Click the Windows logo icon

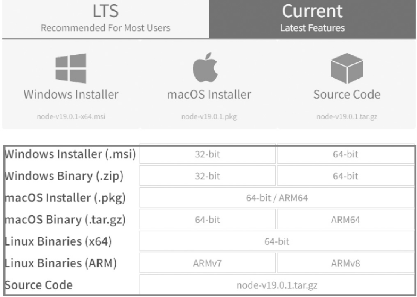coord(71,68)
